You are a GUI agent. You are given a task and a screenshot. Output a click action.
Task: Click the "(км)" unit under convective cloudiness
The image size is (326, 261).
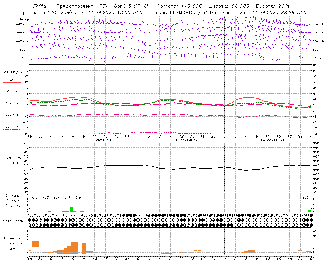(x=13, y=248)
